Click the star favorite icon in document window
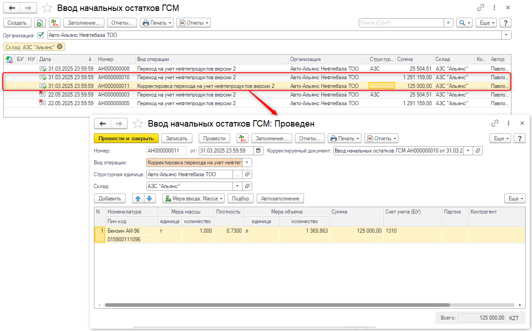This screenshot has width=532, height=331. pos(137,123)
